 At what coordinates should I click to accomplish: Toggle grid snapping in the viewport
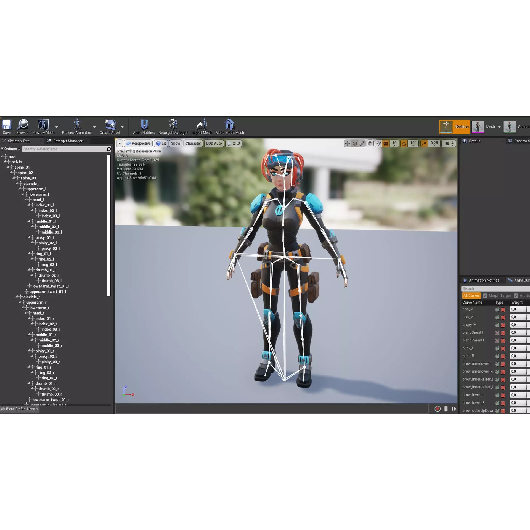point(385,143)
